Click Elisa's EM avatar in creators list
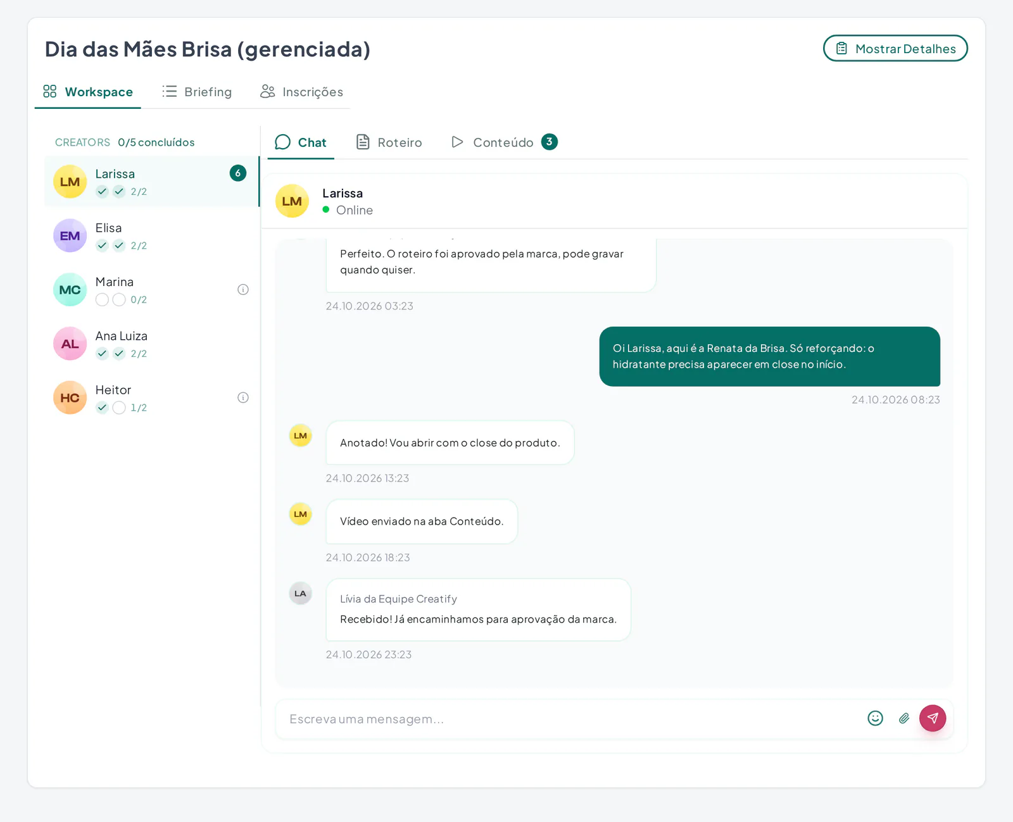The width and height of the screenshot is (1013, 822). pyautogui.click(x=70, y=236)
